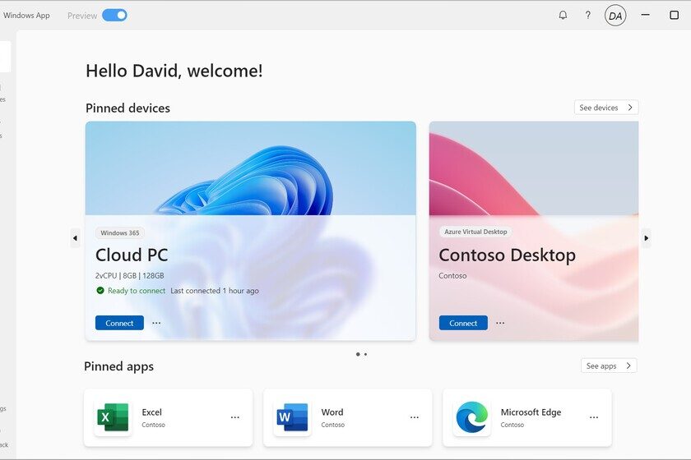Go to next pinned device arrow
Image resolution: width=691 pixels, height=460 pixels.
point(646,238)
